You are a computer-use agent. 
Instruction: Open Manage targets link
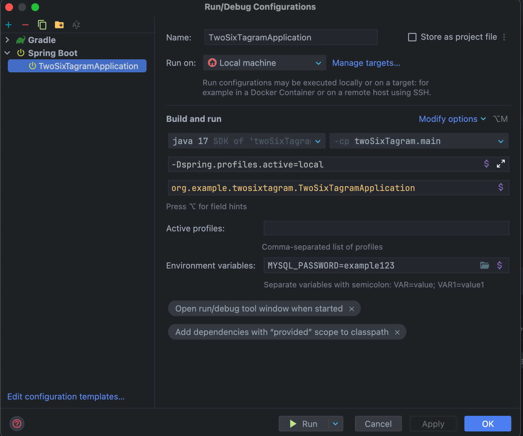(x=366, y=63)
